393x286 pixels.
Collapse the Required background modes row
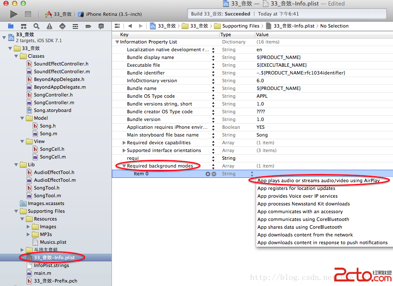coord(124,166)
